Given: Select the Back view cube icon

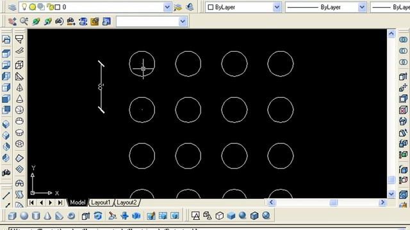Looking at the screenshot, I should point(6,110).
